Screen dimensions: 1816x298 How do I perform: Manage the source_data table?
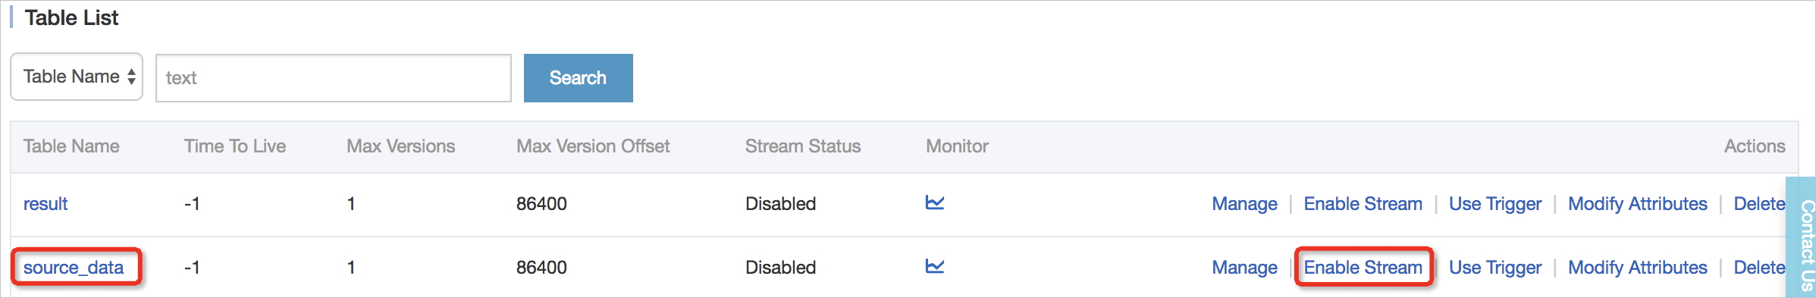tap(1244, 268)
